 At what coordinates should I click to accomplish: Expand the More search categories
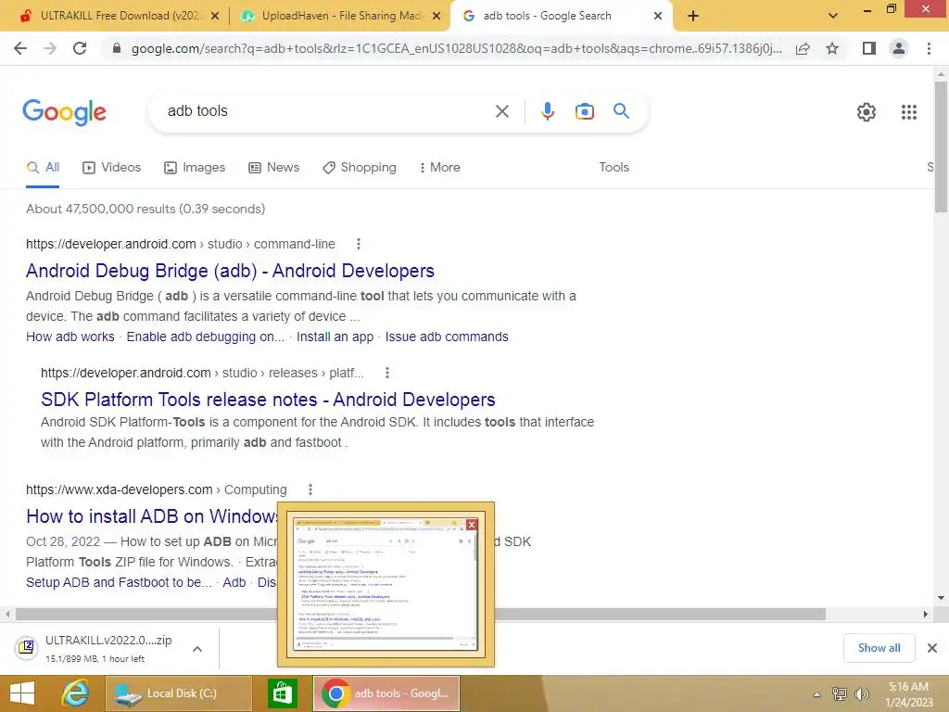(440, 168)
